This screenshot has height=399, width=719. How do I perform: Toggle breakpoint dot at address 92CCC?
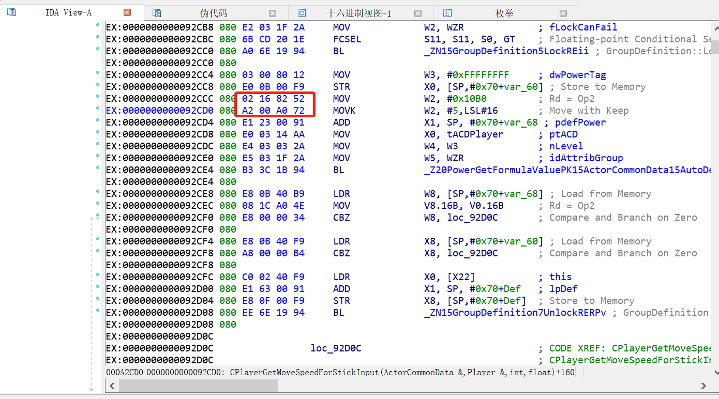pos(98,96)
